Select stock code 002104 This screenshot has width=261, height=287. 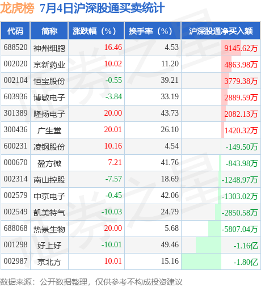coord(15,80)
